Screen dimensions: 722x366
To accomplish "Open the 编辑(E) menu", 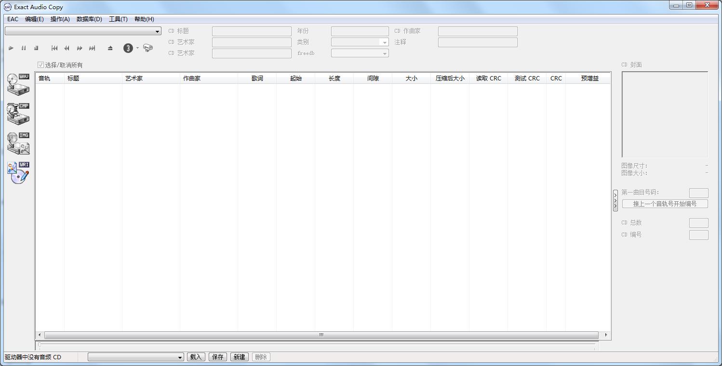I will (x=34, y=19).
